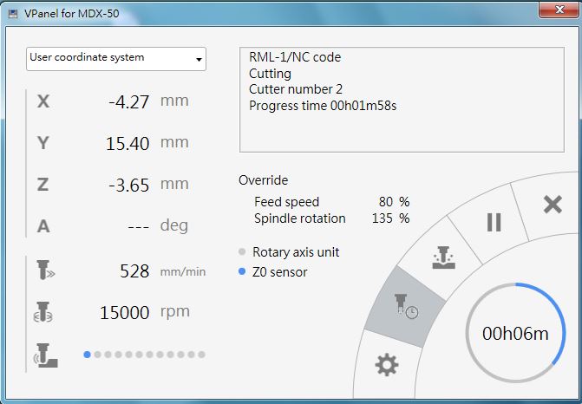Click the VPanel icon in the title bar
582x404 pixels.
pos(13,14)
